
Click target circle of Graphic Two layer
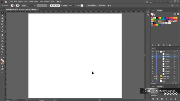175,79
